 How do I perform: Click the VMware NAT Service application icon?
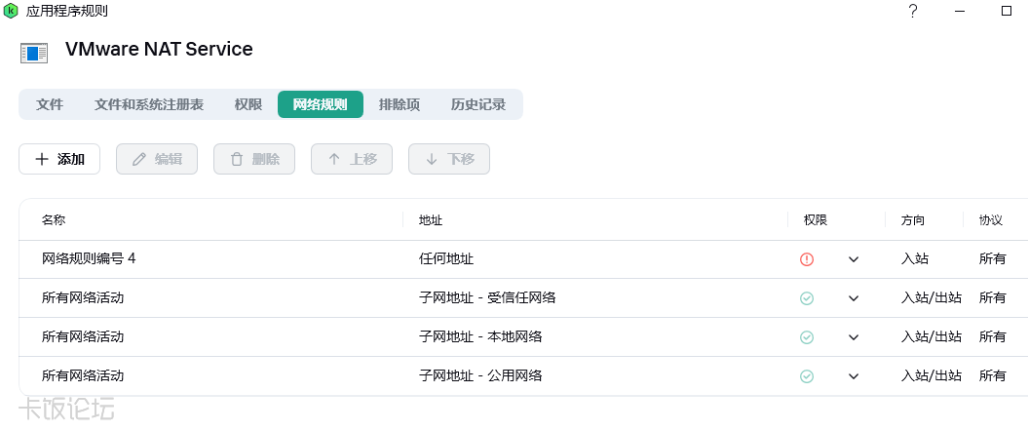point(34,53)
